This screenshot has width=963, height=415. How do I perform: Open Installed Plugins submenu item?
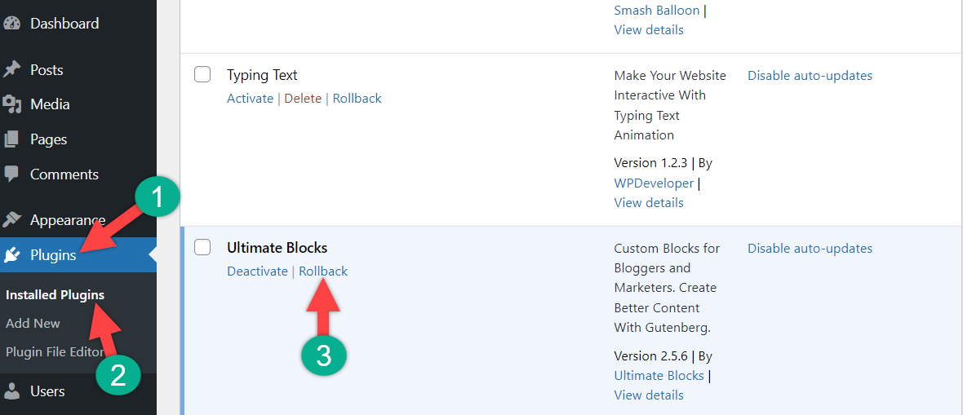(x=55, y=295)
